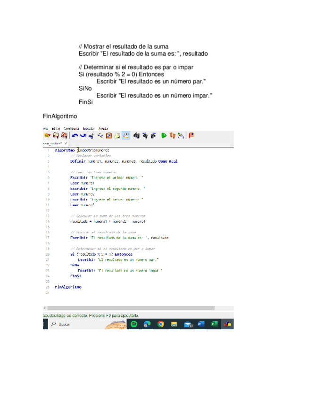309x400 pixels.
Task: Cut selection with the scissors icon
Action: 92,135
